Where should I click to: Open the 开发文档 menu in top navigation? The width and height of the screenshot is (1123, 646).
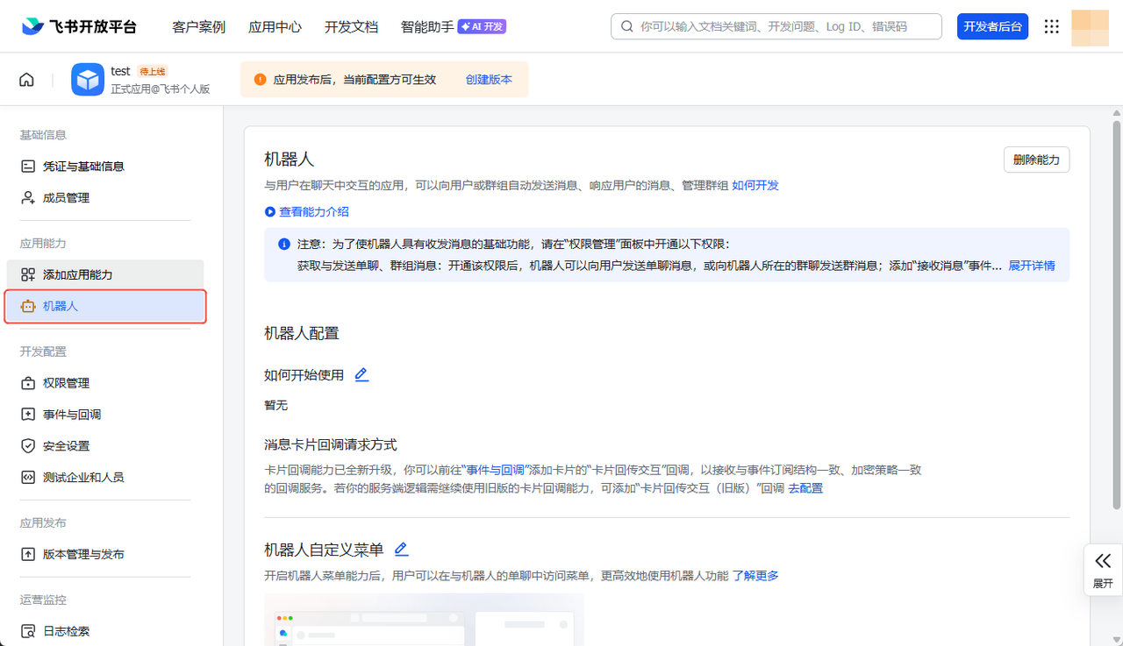351,26
